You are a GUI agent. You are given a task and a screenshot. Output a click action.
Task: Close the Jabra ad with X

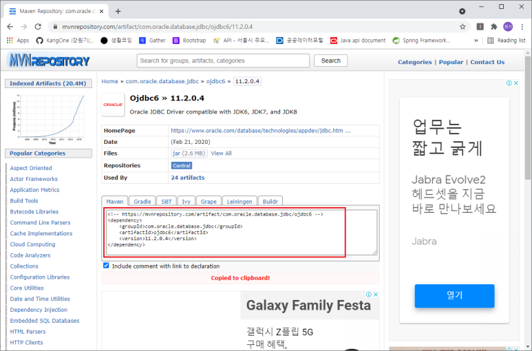point(516,83)
